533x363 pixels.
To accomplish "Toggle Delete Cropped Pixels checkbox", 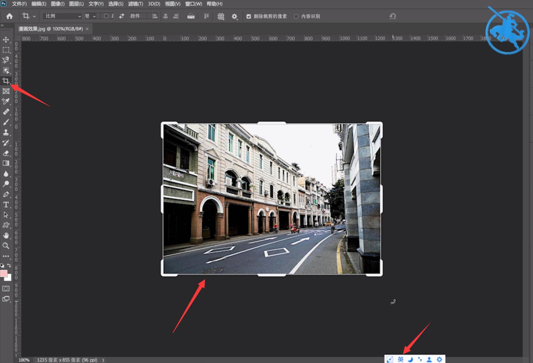I will click(249, 16).
